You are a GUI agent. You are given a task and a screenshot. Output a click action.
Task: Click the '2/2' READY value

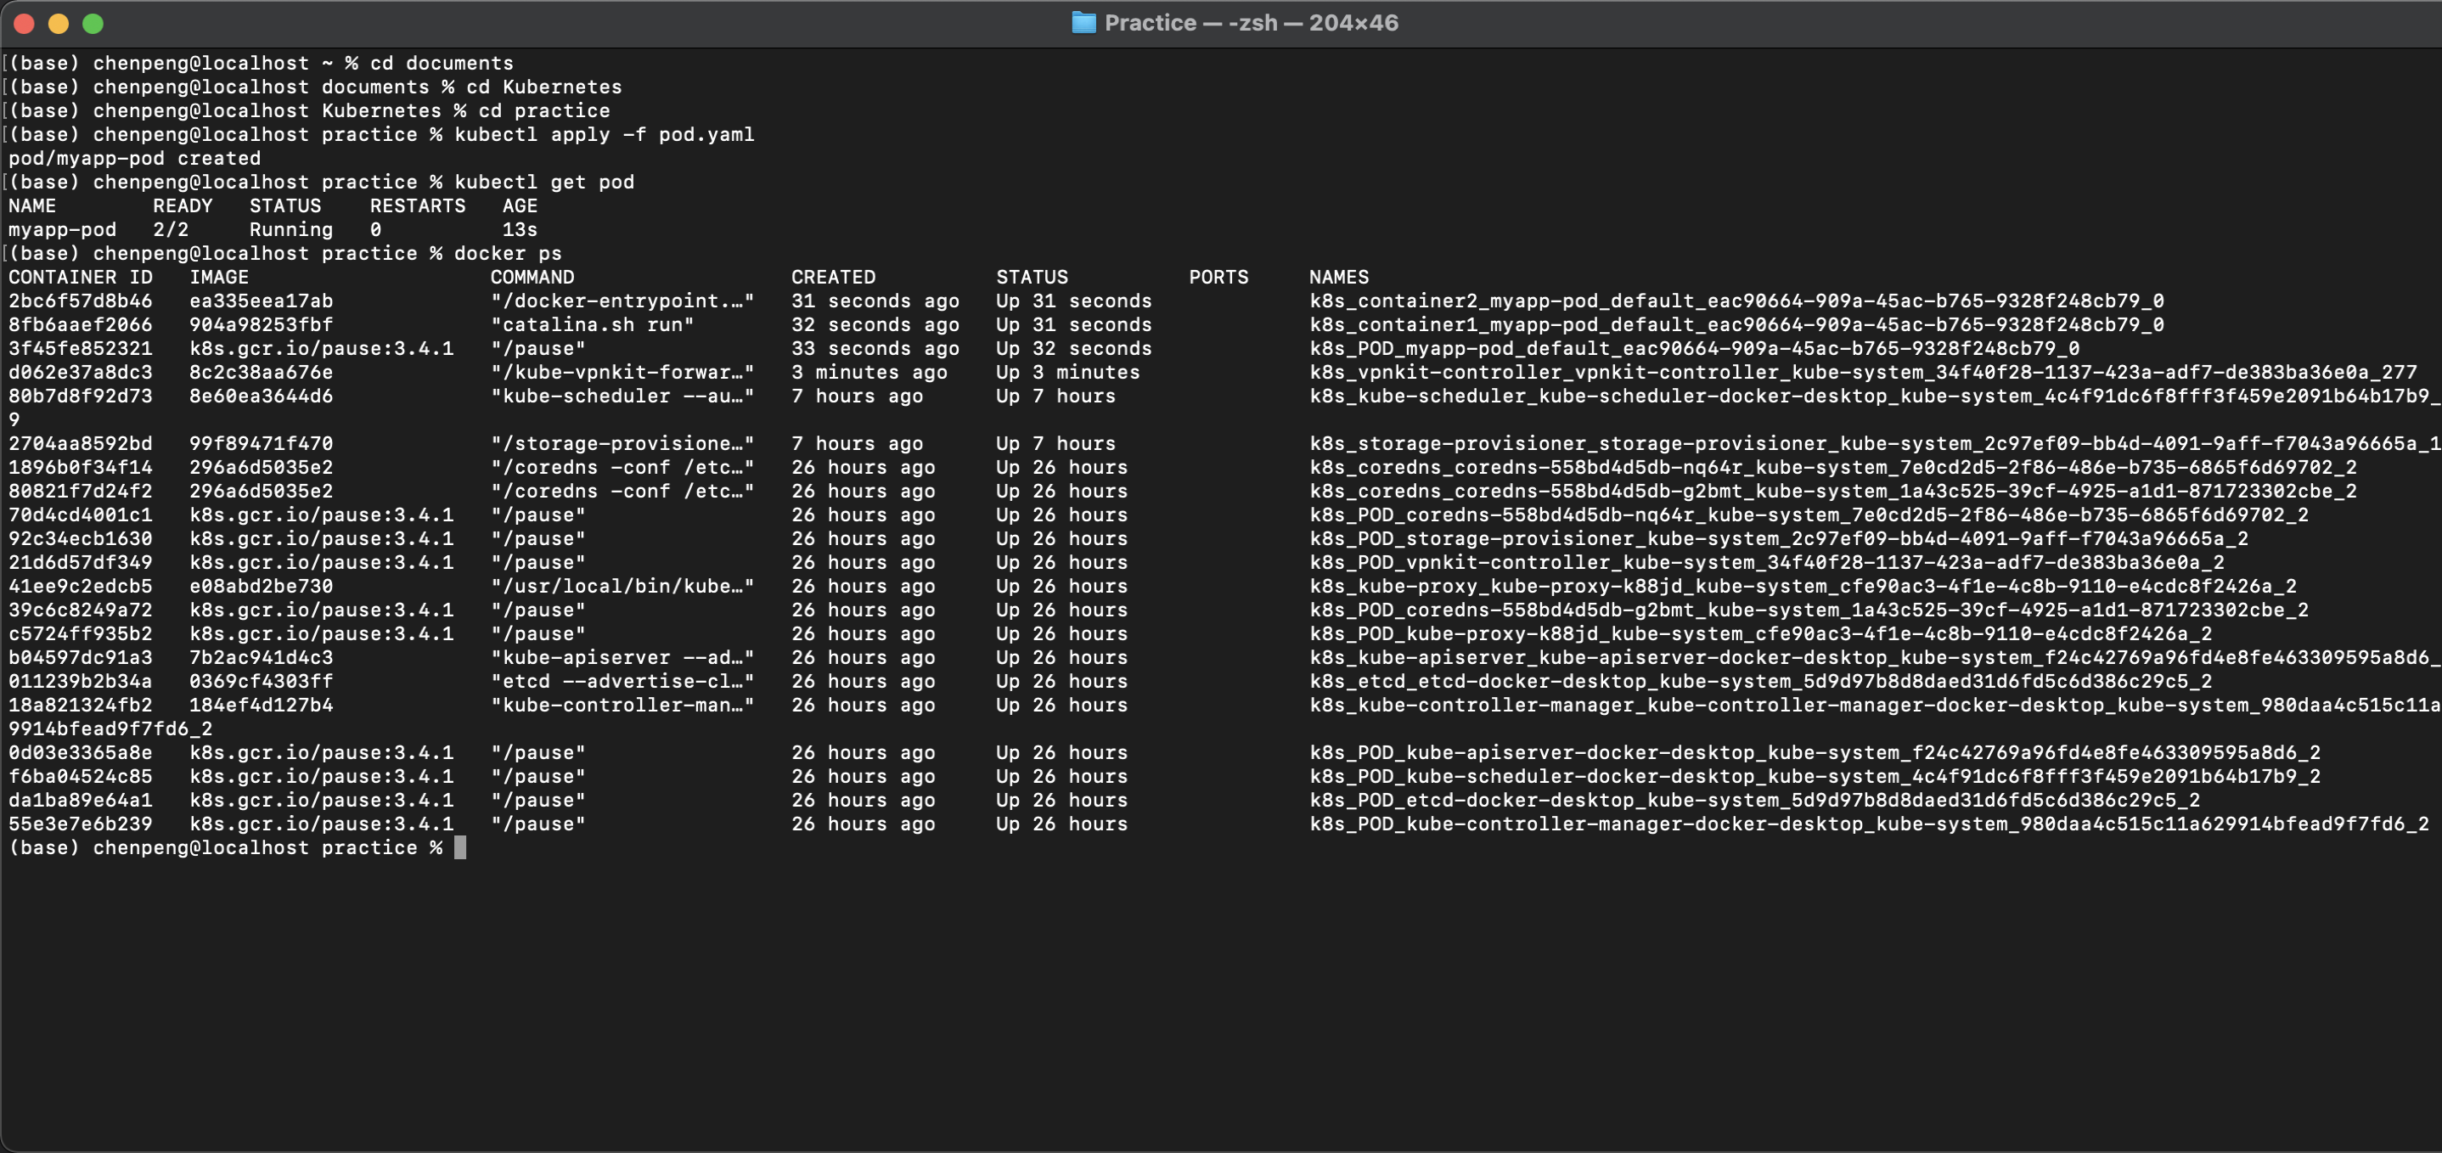(x=171, y=229)
